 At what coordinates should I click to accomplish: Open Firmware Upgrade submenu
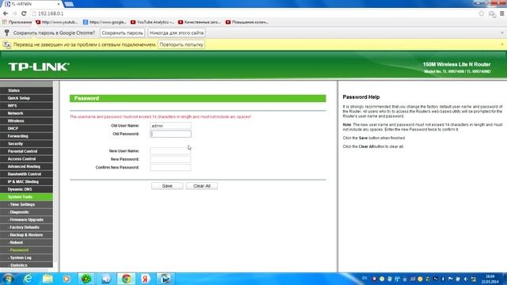[x=26, y=220]
